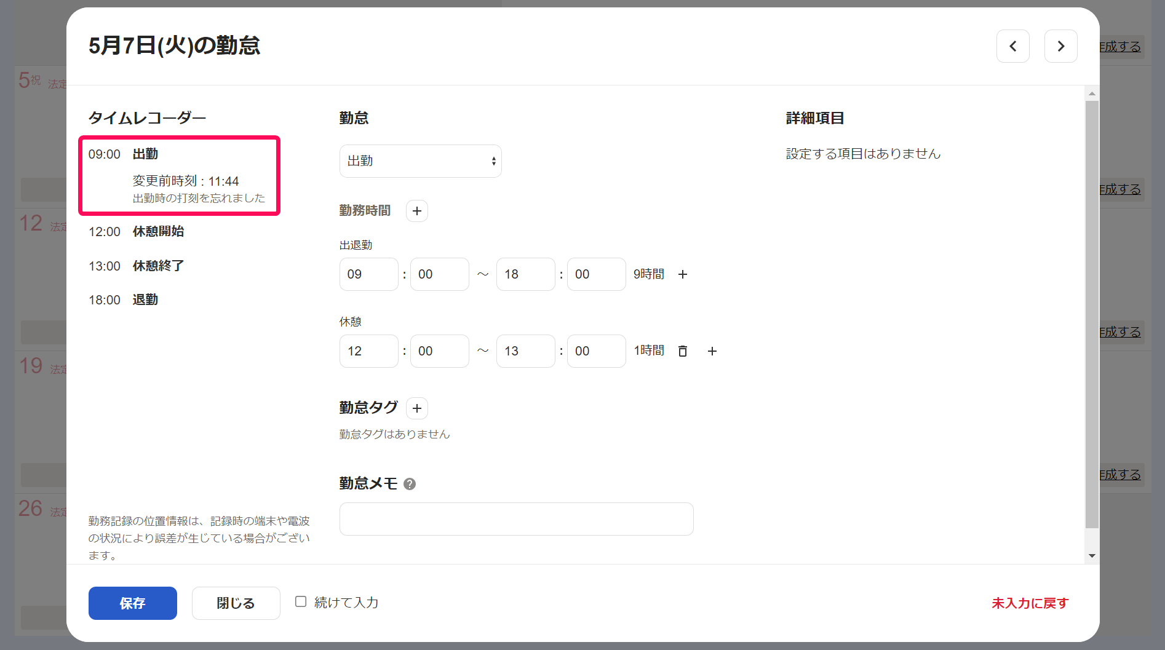Open the 勤怠メモ help icon
The height and width of the screenshot is (650, 1165).
click(410, 484)
